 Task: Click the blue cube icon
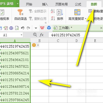(x=49, y=28)
